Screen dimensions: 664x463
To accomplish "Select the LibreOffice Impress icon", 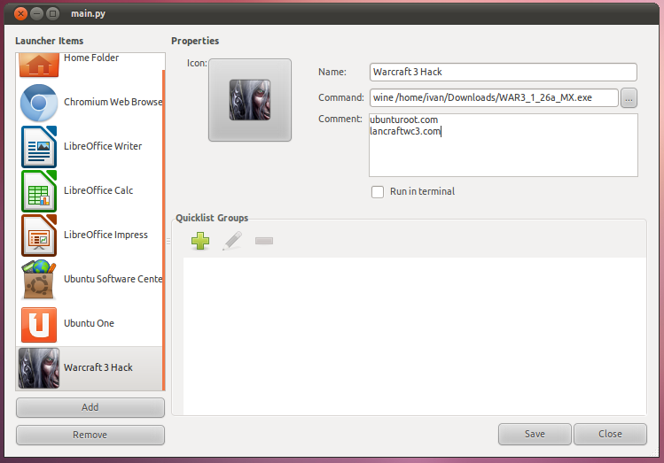I will coord(39,235).
